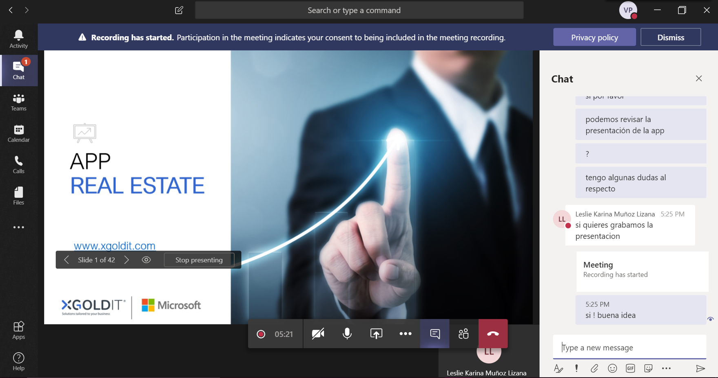The width and height of the screenshot is (718, 378).
Task: Select the '?' chat message
Action: point(640,153)
